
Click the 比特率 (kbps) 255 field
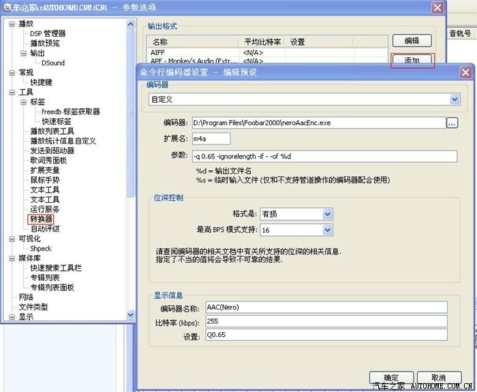326,321
